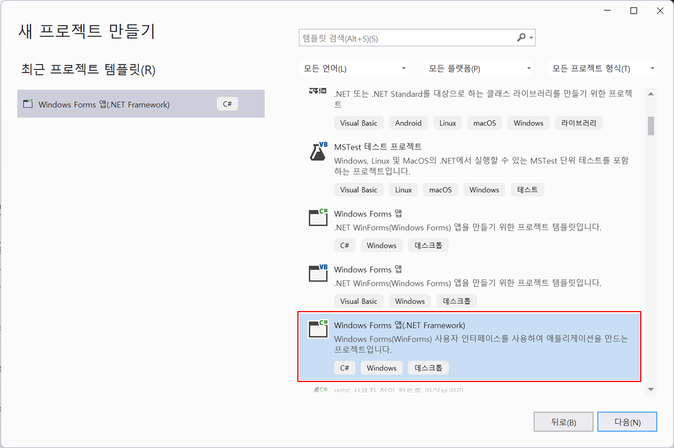Image resolution: width=674 pixels, height=448 pixels.
Task: Click the macOS tag under MSTest 테스트 프로젝트
Action: click(440, 190)
